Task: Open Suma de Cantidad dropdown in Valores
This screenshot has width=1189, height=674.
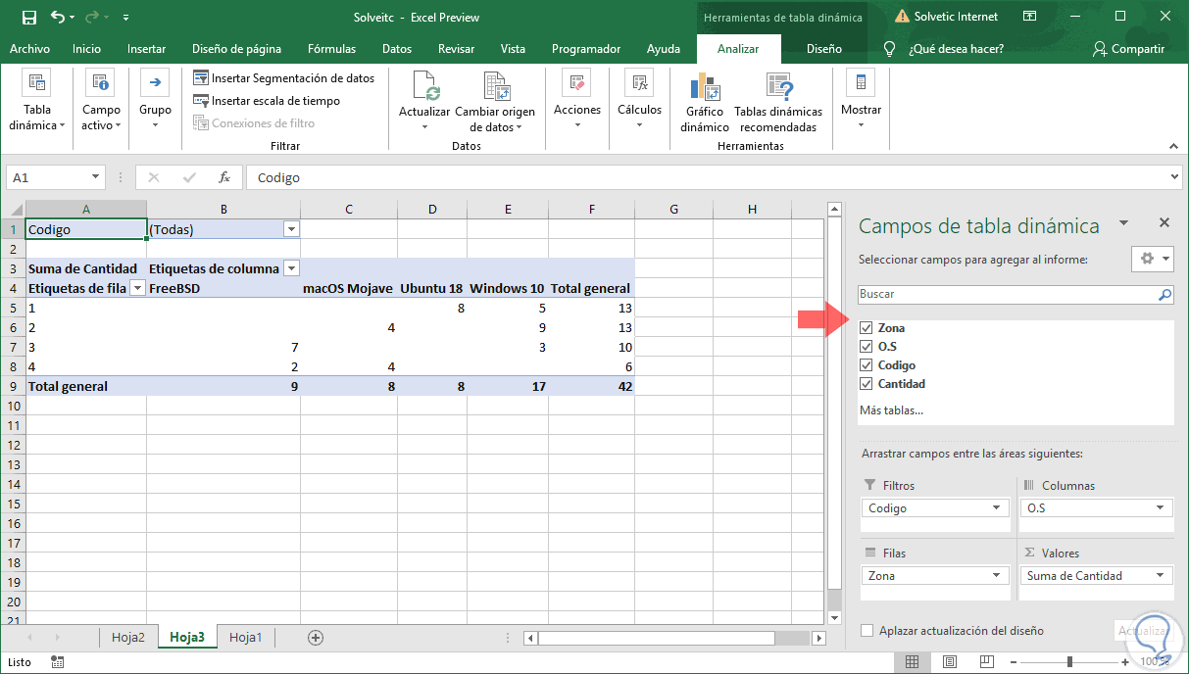Action: [x=1161, y=576]
